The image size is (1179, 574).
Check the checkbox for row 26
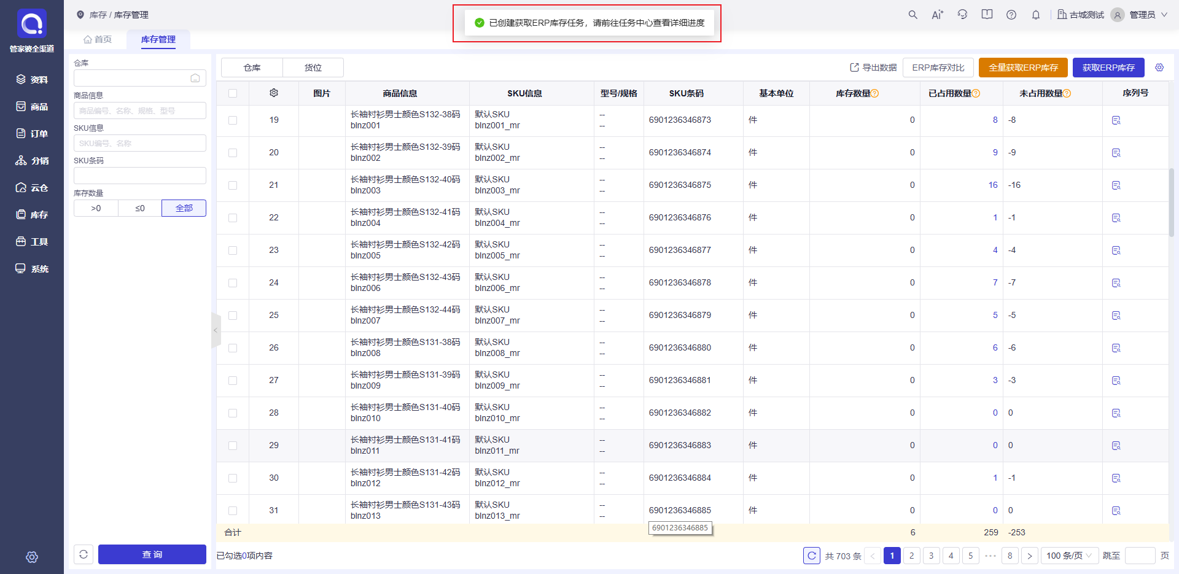pyautogui.click(x=233, y=348)
